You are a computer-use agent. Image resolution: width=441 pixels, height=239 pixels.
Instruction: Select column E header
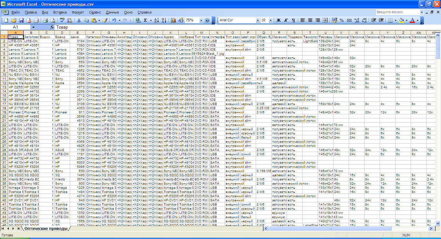click(77, 33)
